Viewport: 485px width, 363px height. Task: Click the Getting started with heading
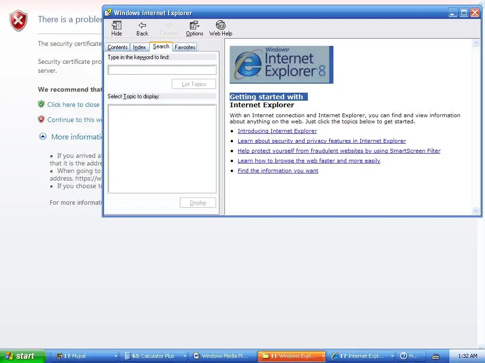tap(266, 96)
